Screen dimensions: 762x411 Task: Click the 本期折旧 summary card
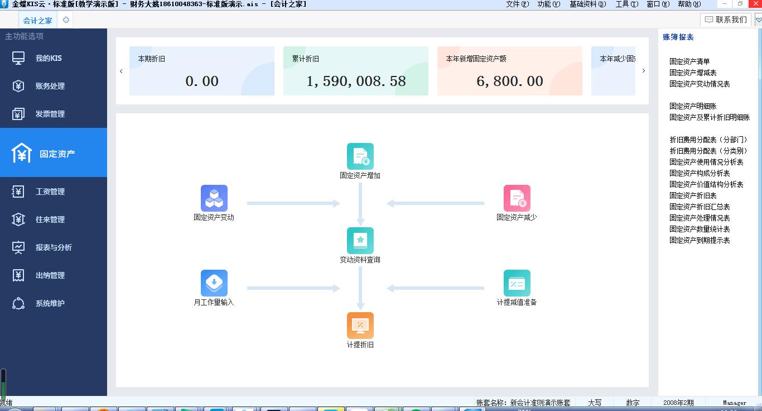click(202, 71)
